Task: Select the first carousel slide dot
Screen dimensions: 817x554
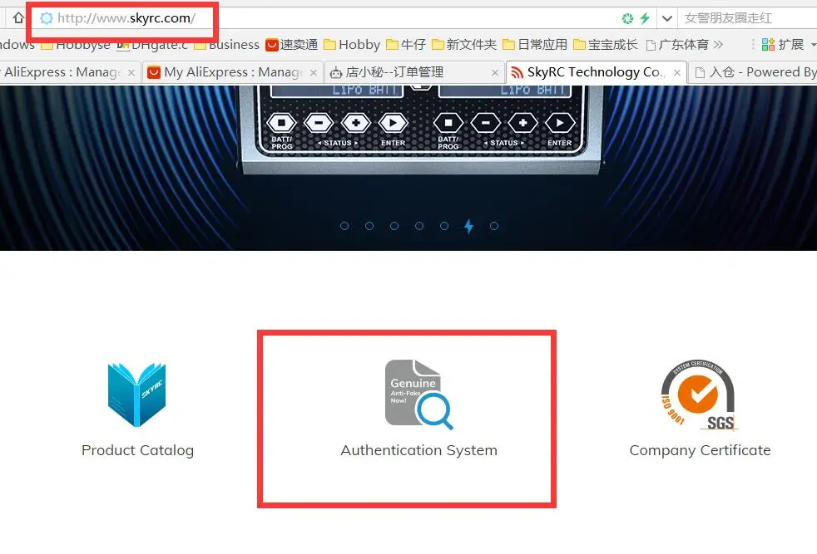Action: (344, 226)
